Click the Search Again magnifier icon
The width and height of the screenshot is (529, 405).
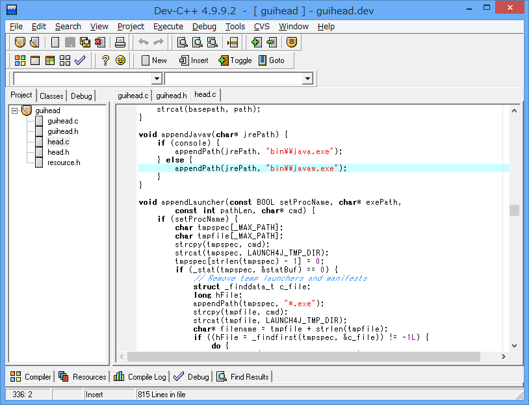213,42
